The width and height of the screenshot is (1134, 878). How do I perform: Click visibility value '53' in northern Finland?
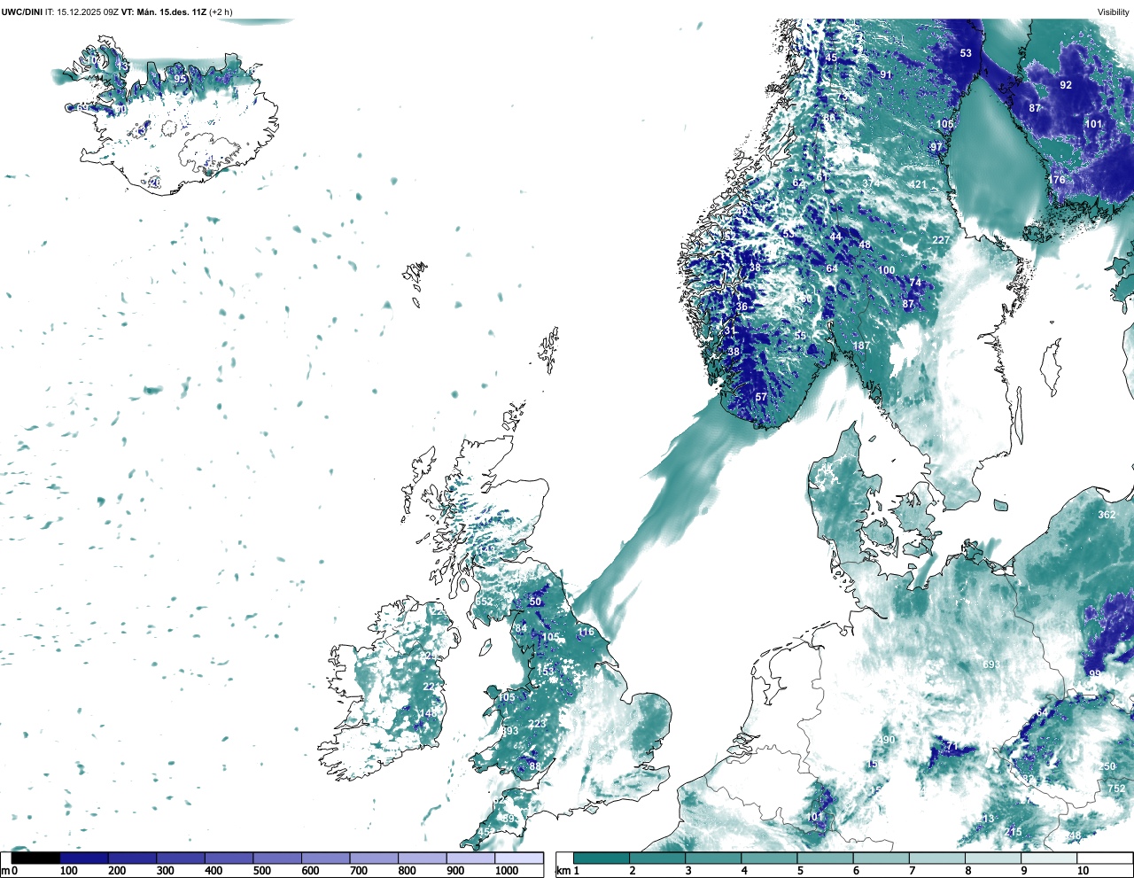coord(966,53)
